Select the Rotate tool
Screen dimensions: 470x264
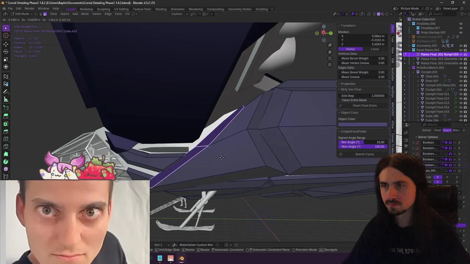tap(6, 52)
